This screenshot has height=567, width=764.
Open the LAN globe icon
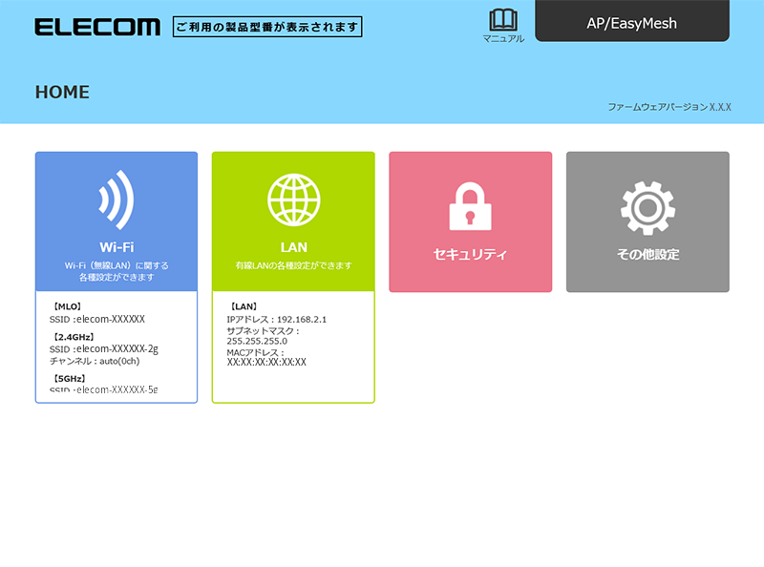click(294, 199)
